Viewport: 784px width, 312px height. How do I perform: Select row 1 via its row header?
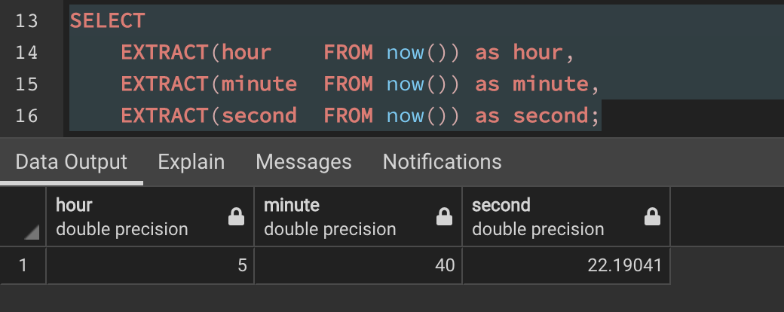click(23, 265)
